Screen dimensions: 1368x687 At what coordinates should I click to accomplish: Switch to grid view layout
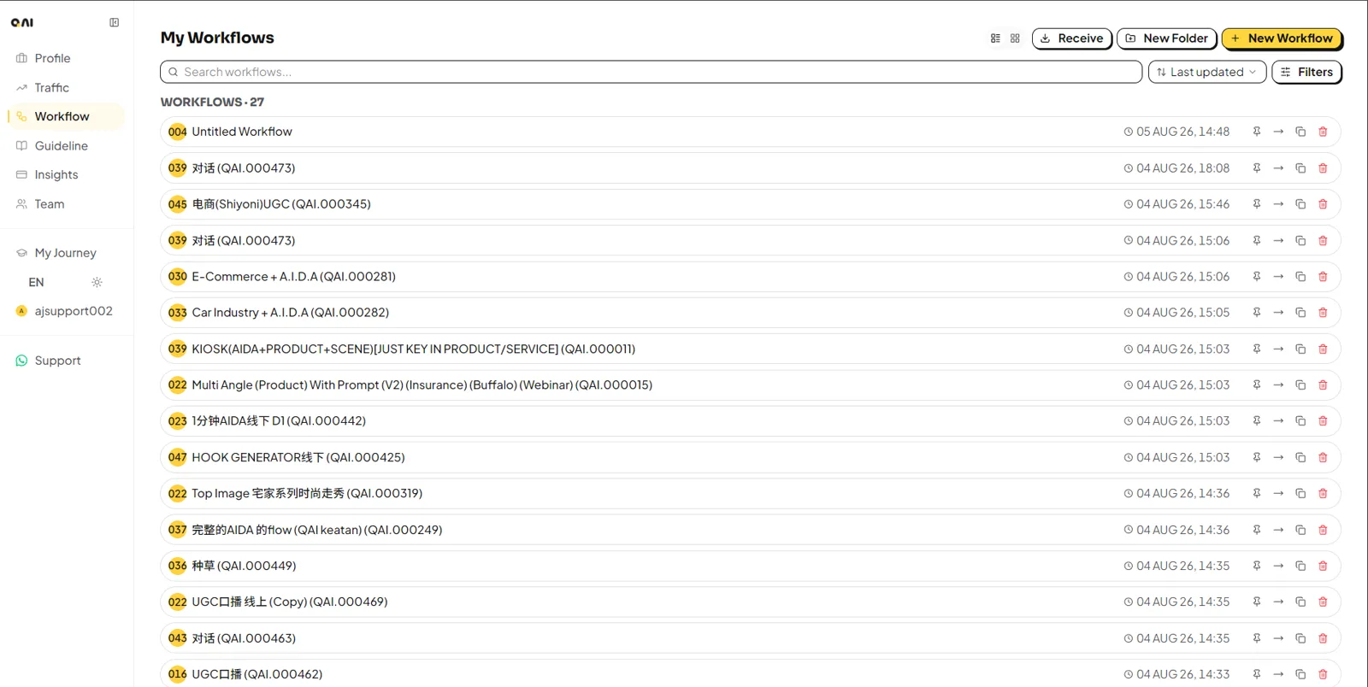tap(1015, 38)
